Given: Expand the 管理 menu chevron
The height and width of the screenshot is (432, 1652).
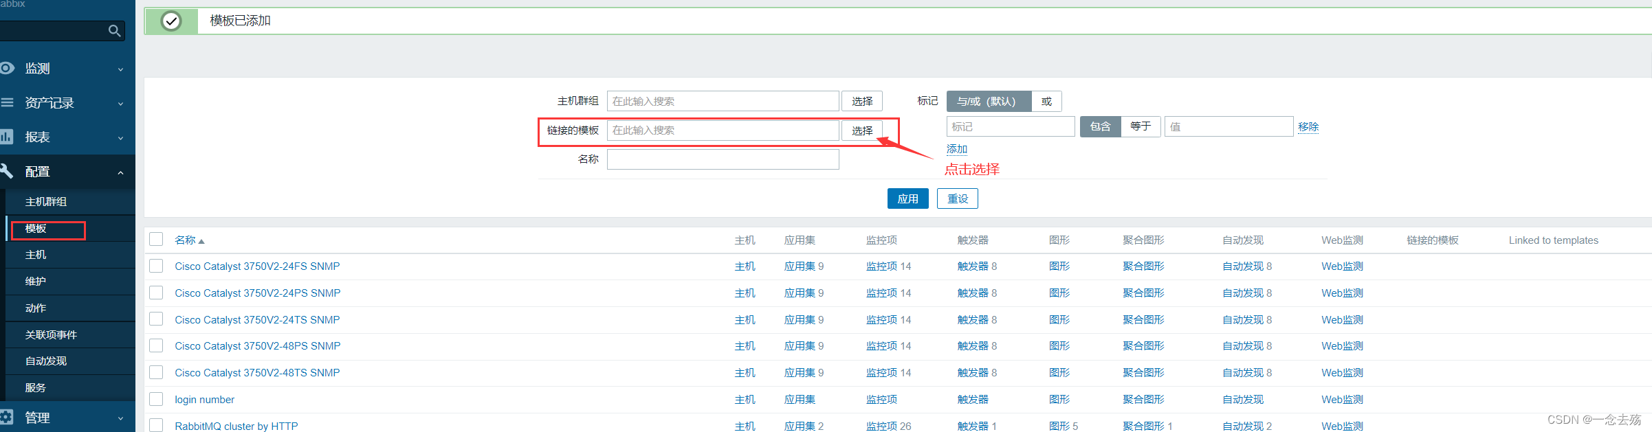Looking at the screenshot, I should pos(121,418).
